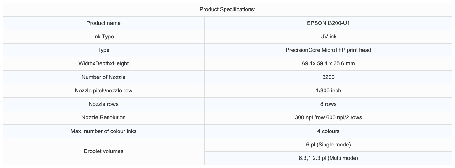Select the Number of Nozzle label
This screenshot has width=455, height=168.
[103, 77]
